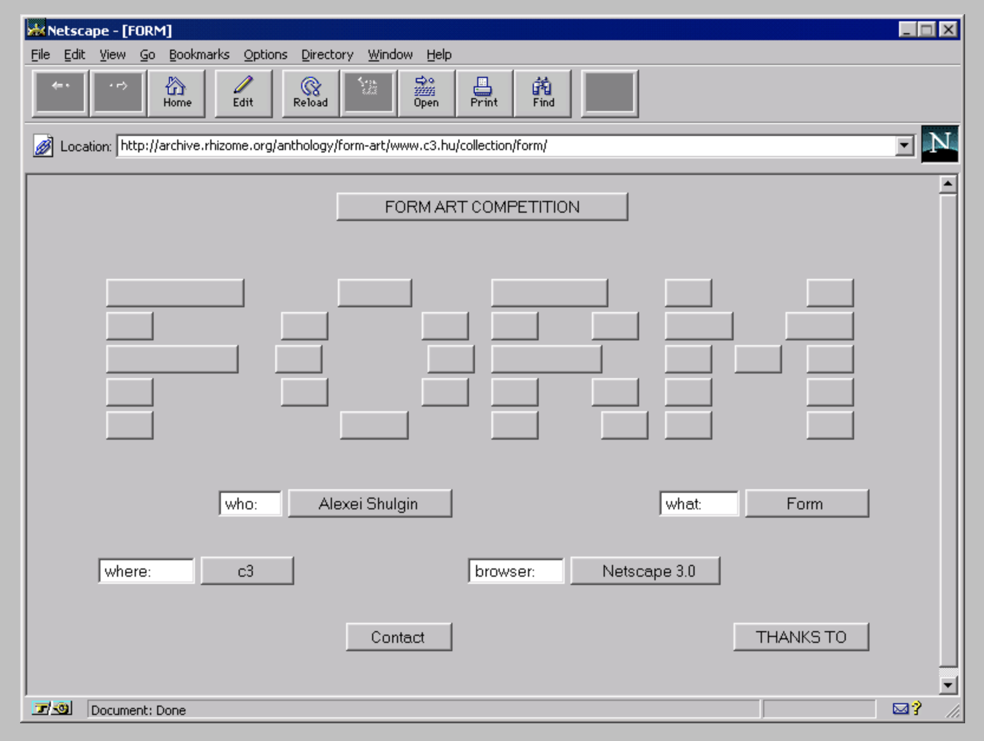Screen dimensions: 984x741
Task: Open the Directory menu
Action: point(327,54)
